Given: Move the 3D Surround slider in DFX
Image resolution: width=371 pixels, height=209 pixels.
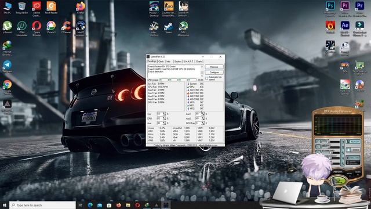Looking at the screenshot, I should coord(330,153).
